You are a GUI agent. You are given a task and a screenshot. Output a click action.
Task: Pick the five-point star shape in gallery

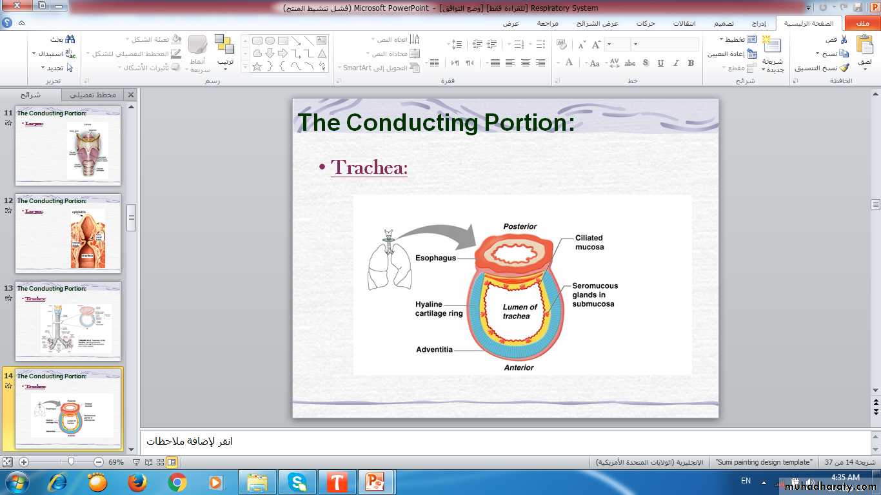tap(257, 66)
